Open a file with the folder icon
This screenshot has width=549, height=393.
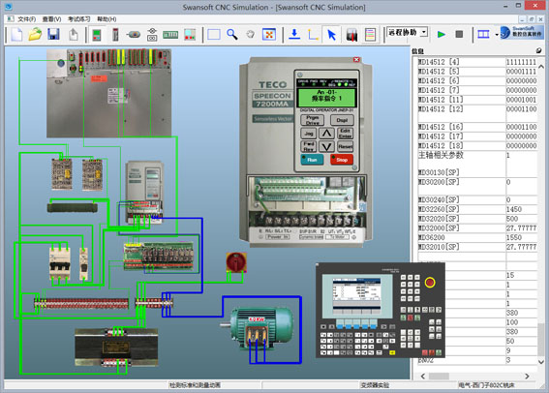pos(35,35)
